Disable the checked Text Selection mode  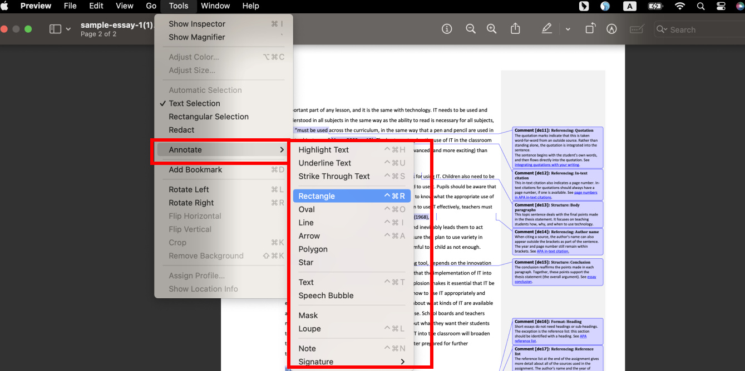click(194, 103)
